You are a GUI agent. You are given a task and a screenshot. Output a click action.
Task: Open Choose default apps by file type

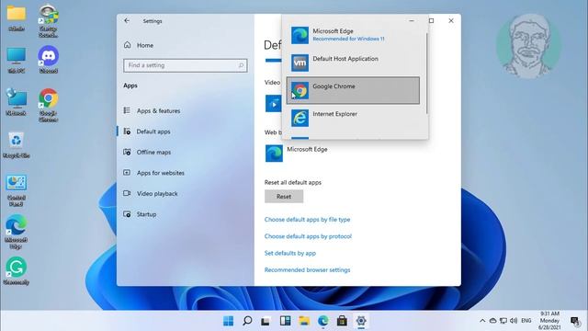(307, 219)
